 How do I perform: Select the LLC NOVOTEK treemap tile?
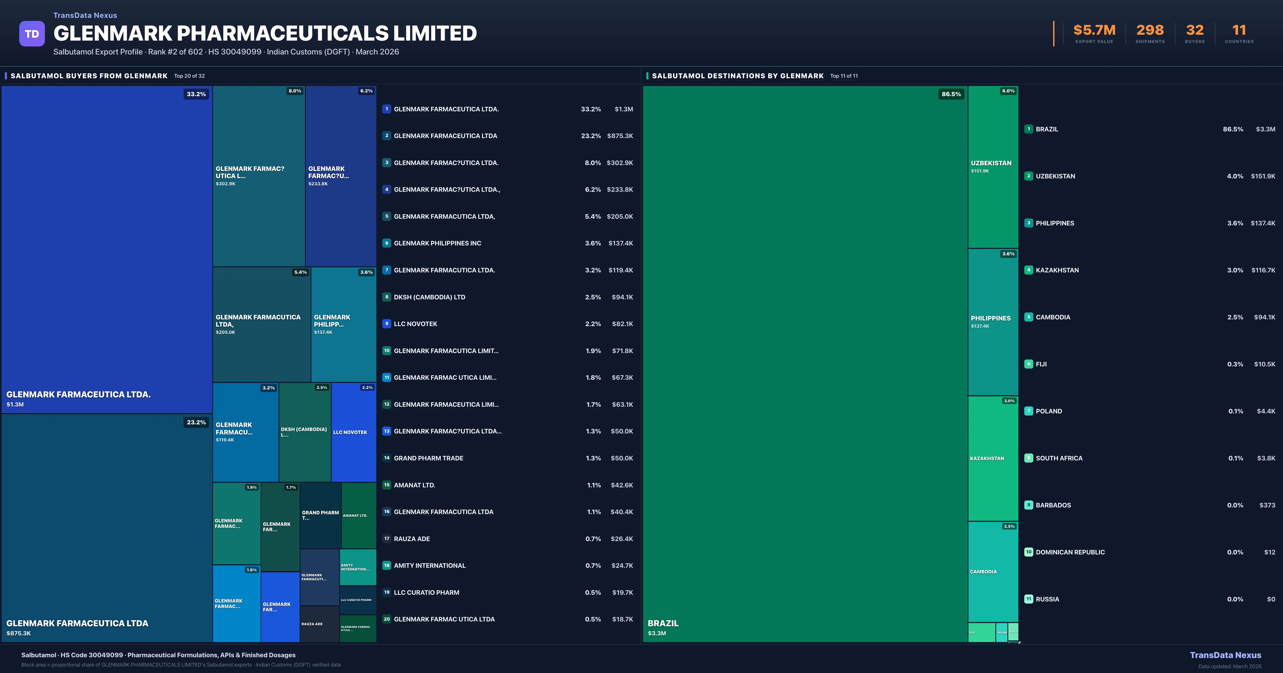(x=354, y=432)
